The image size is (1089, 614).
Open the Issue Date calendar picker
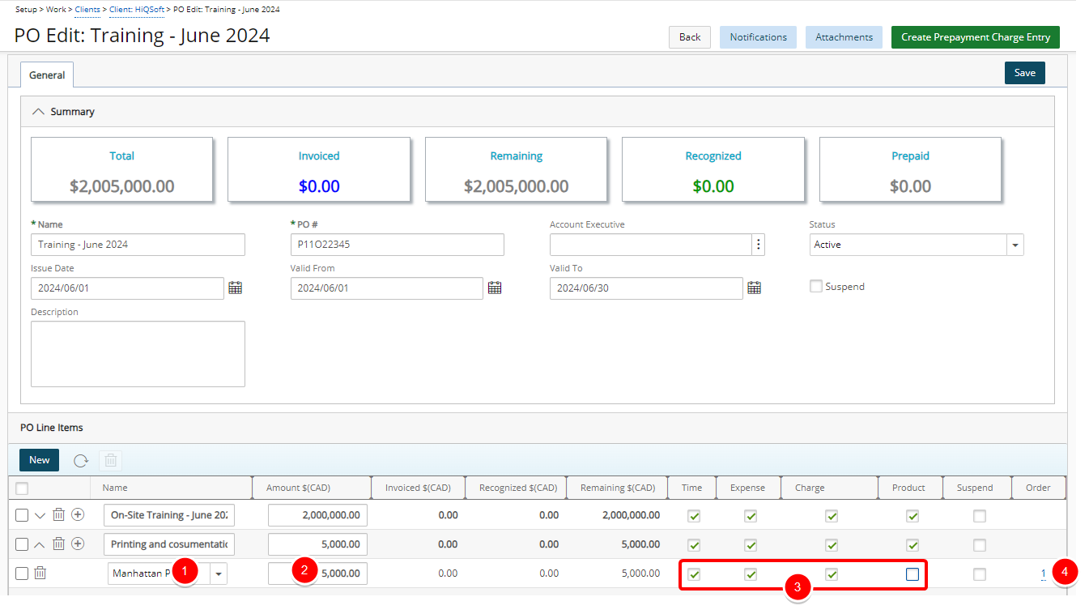236,288
